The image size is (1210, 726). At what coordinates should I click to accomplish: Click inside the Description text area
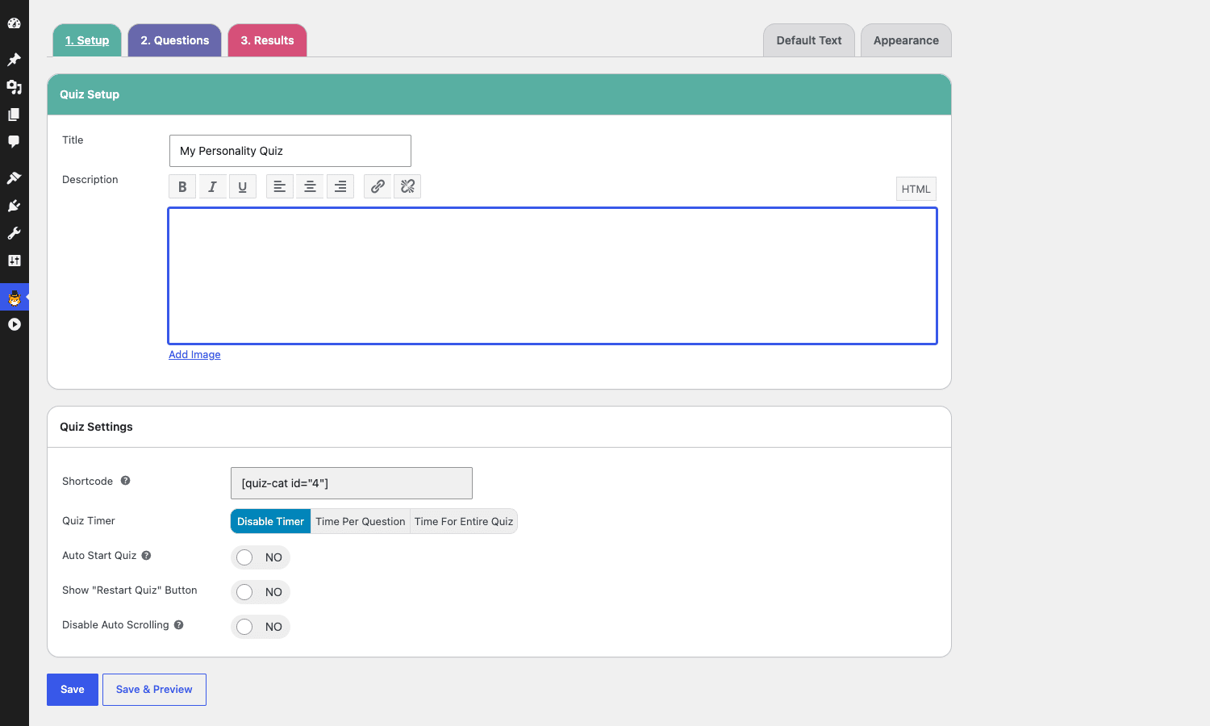[553, 276]
